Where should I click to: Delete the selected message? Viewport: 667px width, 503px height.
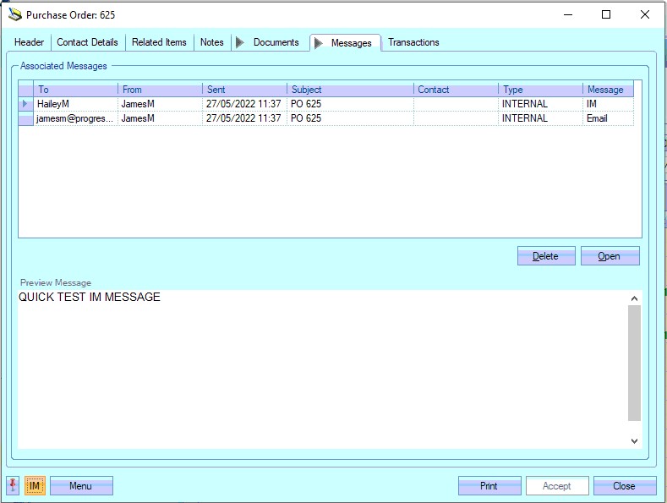546,256
